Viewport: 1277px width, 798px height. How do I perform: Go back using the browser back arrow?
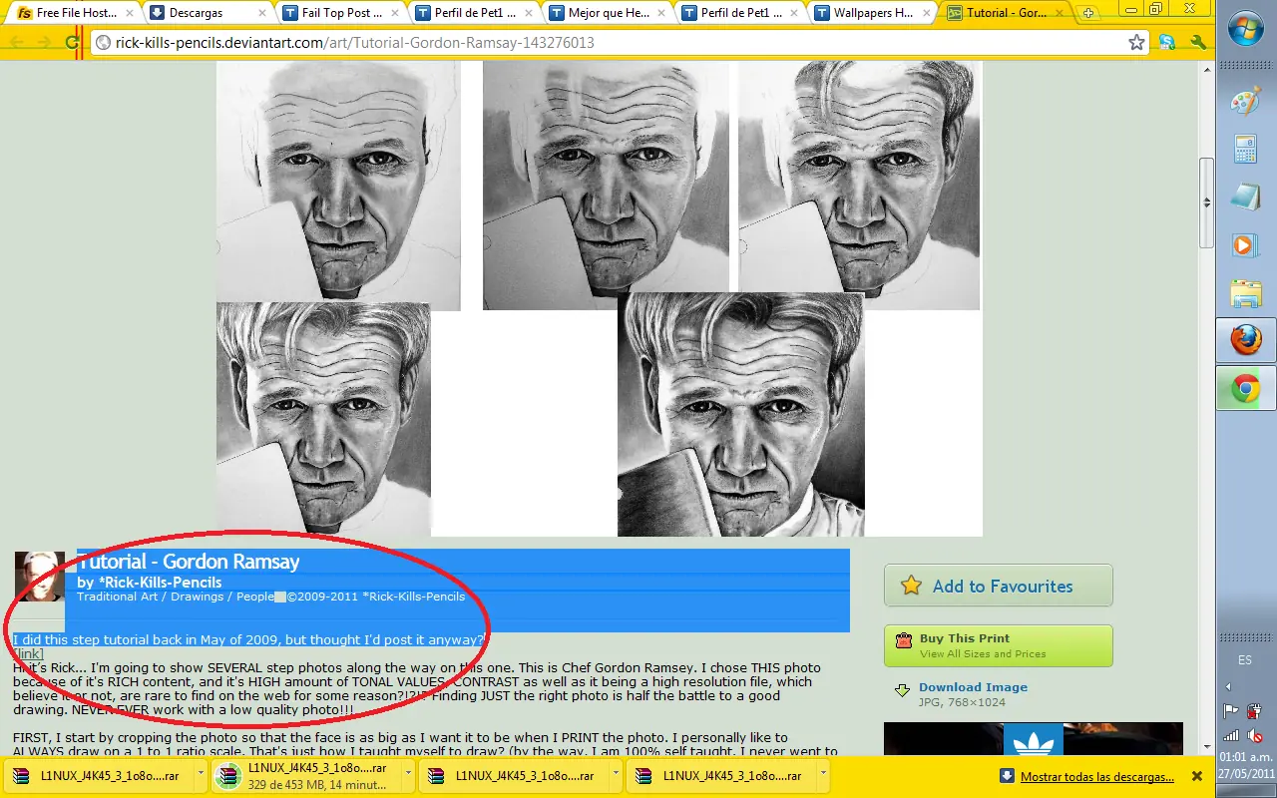click(17, 43)
